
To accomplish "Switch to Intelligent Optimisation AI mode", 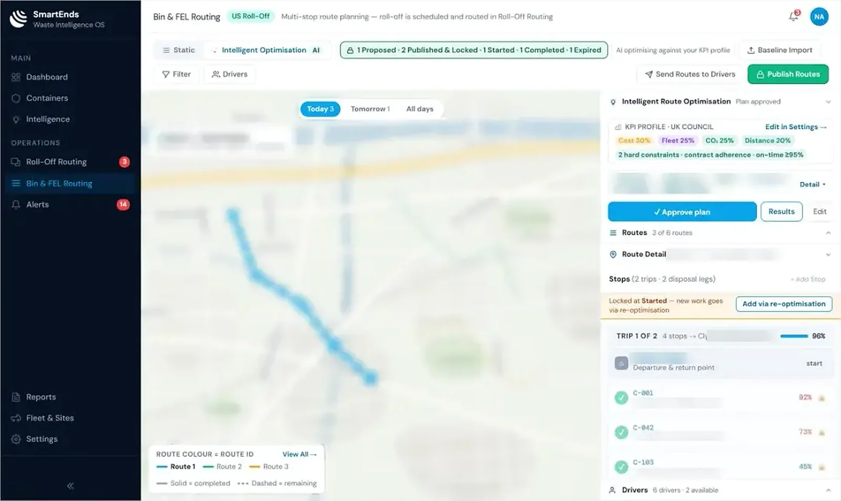I will tap(266, 50).
